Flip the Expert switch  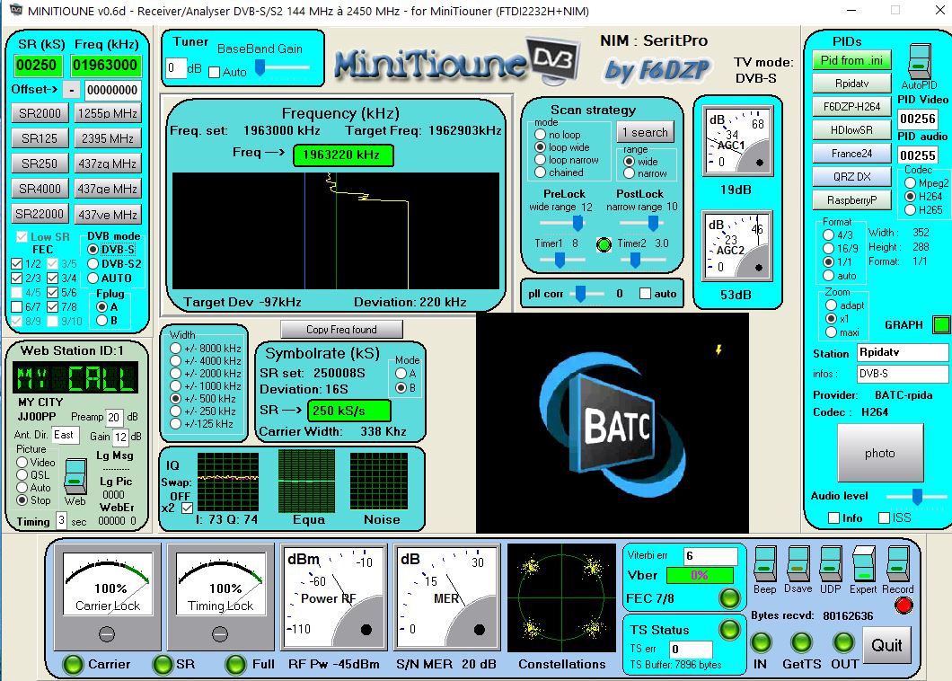click(x=863, y=565)
